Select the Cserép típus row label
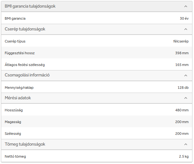Image resolution: width=194 pixels, height=164 pixels. pyautogui.click(x=15, y=41)
